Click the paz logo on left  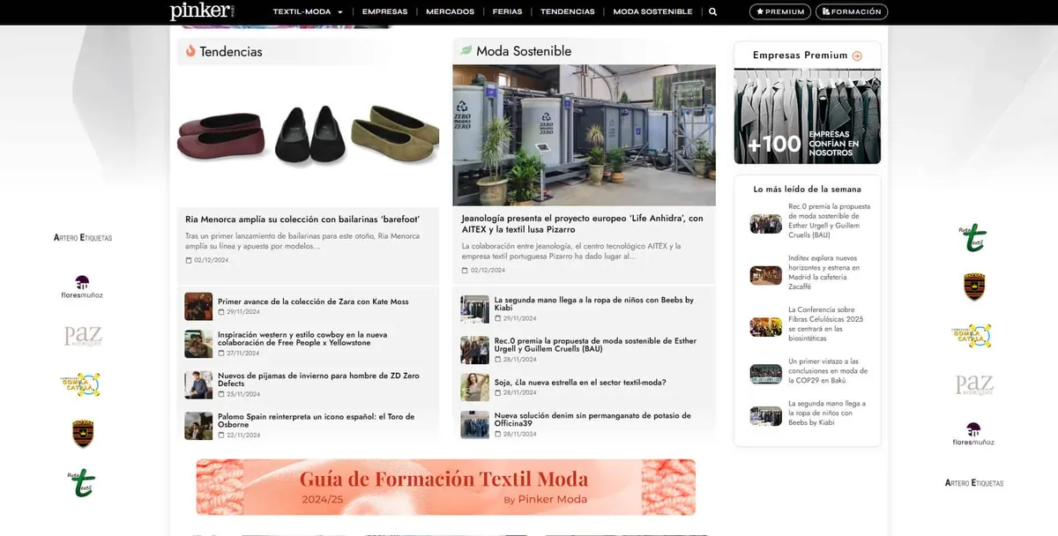coord(83,336)
